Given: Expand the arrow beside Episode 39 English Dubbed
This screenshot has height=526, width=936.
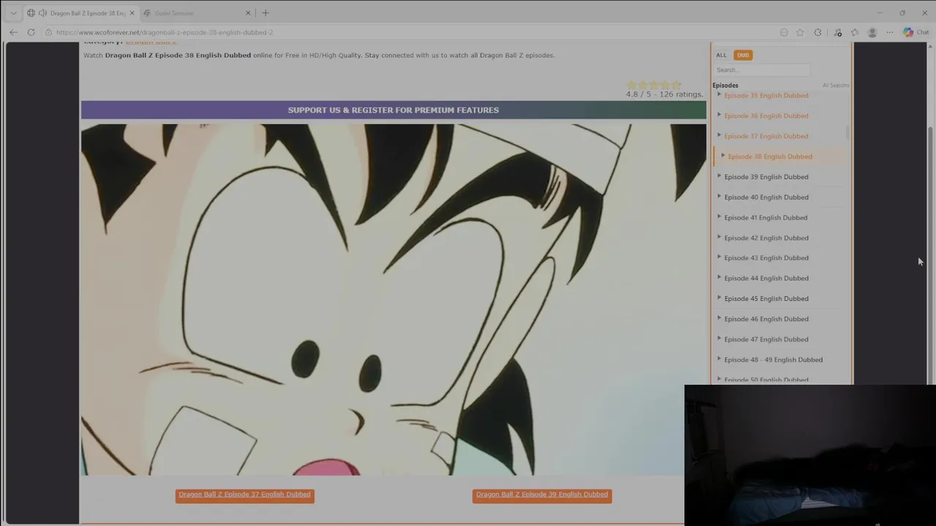Looking at the screenshot, I should 719,177.
